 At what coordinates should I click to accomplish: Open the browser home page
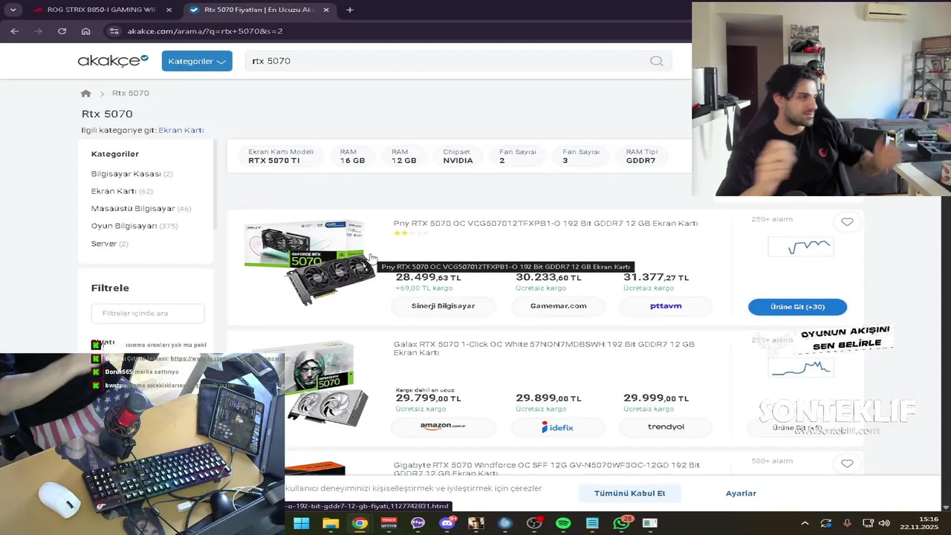pyautogui.click(x=85, y=31)
